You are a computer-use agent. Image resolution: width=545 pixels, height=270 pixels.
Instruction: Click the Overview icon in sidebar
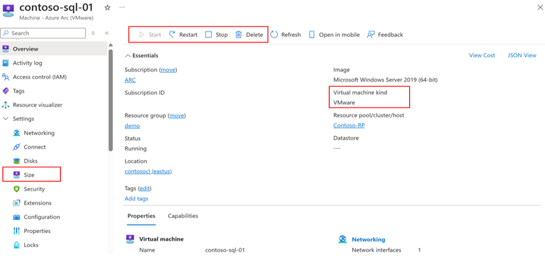coord(6,49)
